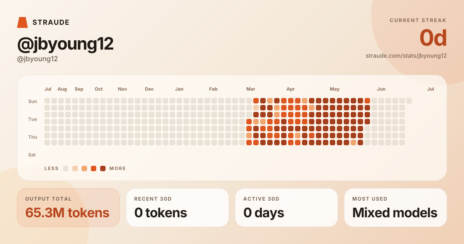
Task: Click the Apr month label on heatmap
Action: pos(291,89)
